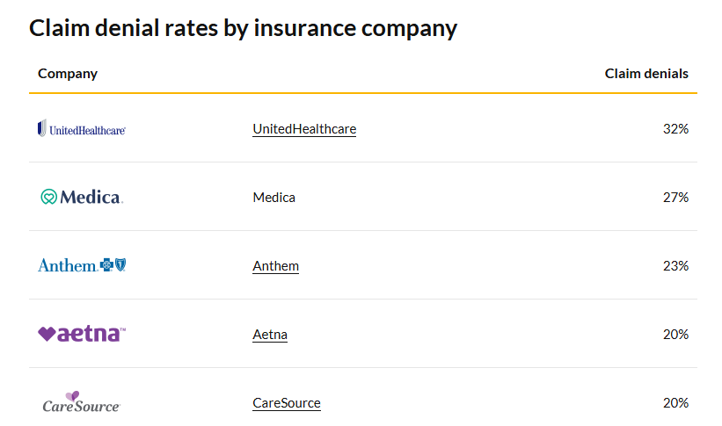Screen dimensions: 722x426
Task: Select Medica's 27% denial rate
Action: (675, 198)
